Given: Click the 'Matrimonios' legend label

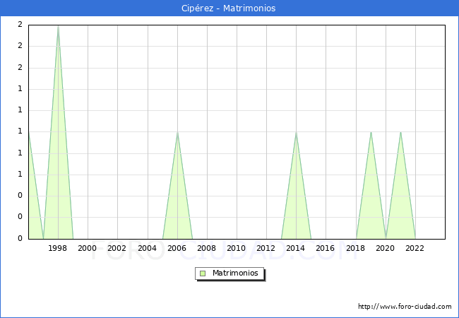Looking at the screenshot, I should click(235, 273).
